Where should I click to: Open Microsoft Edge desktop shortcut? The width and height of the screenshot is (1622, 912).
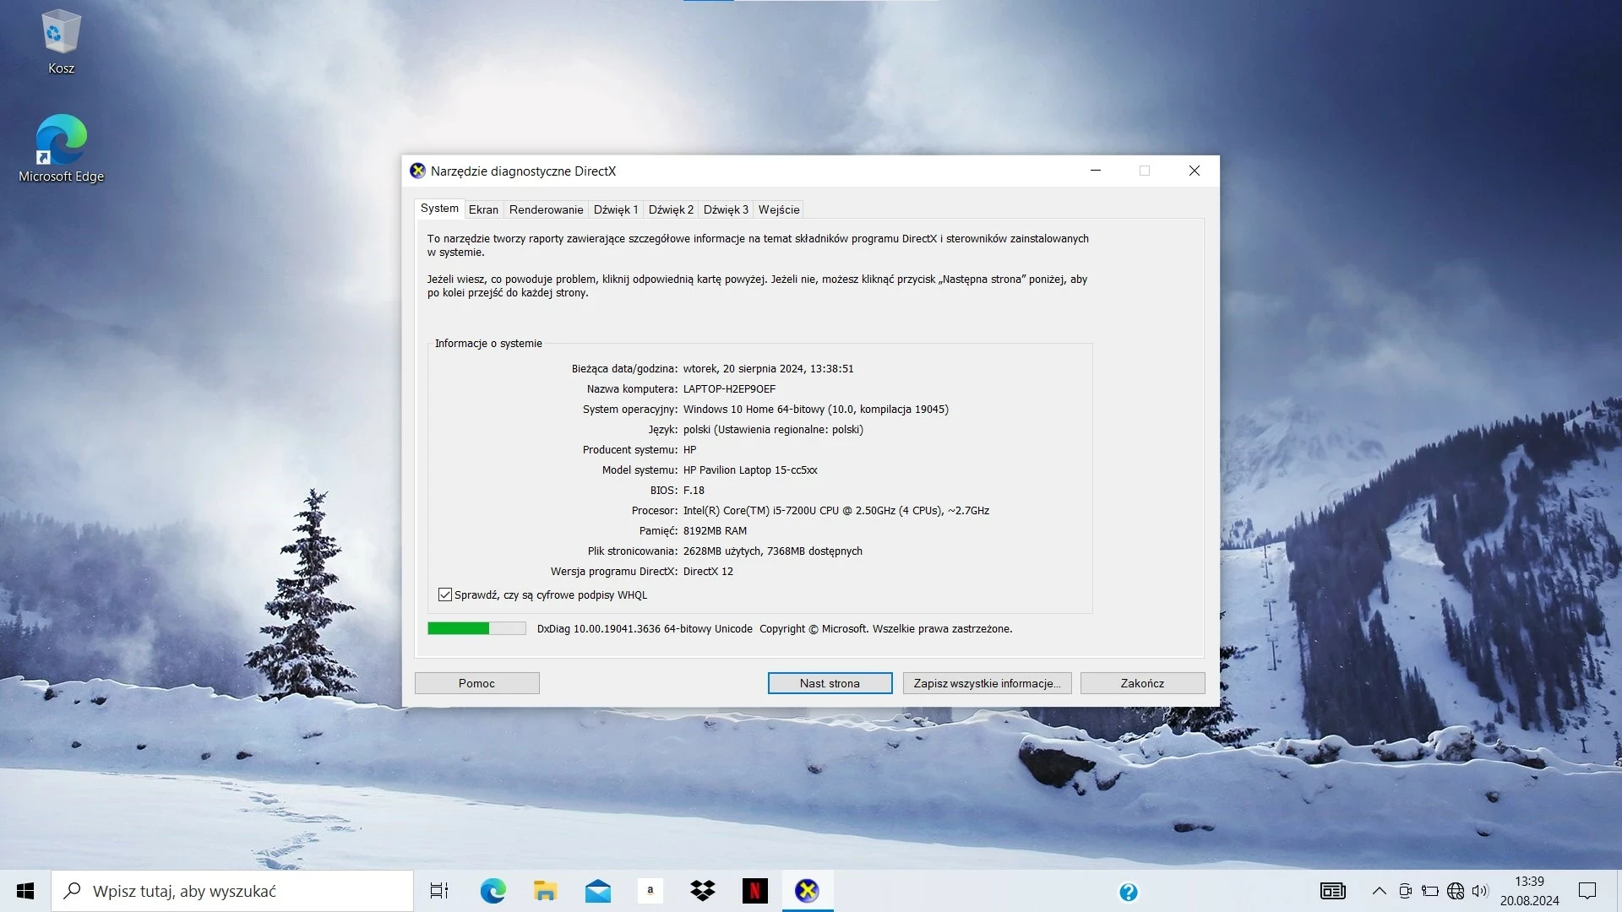pyautogui.click(x=61, y=149)
